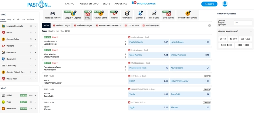Expand Call of Duty sidebar chevron

click(x=36, y=66)
